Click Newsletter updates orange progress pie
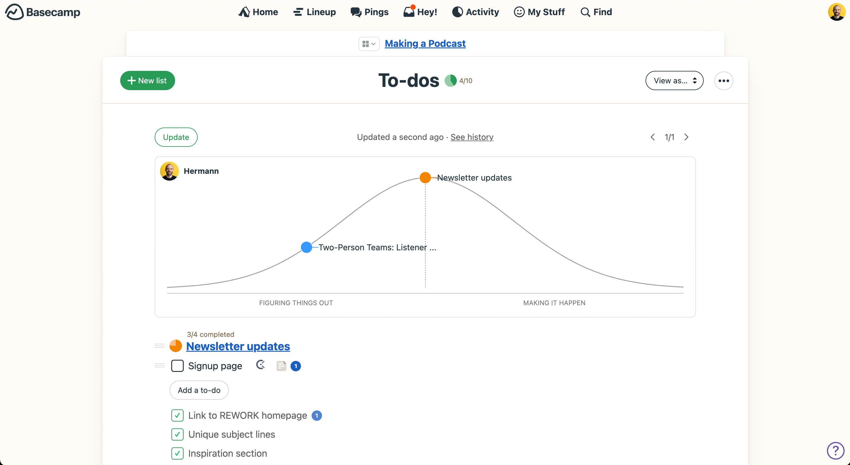This screenshot has width=850, height=465. tap(175, 346)
